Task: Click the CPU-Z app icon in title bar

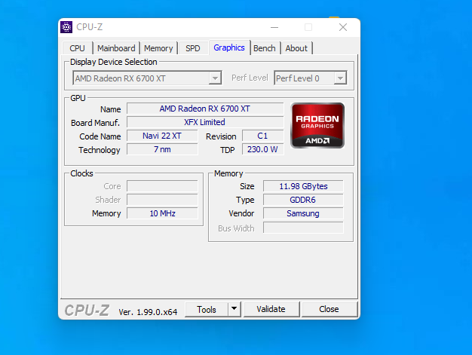Action: point(66,27)
